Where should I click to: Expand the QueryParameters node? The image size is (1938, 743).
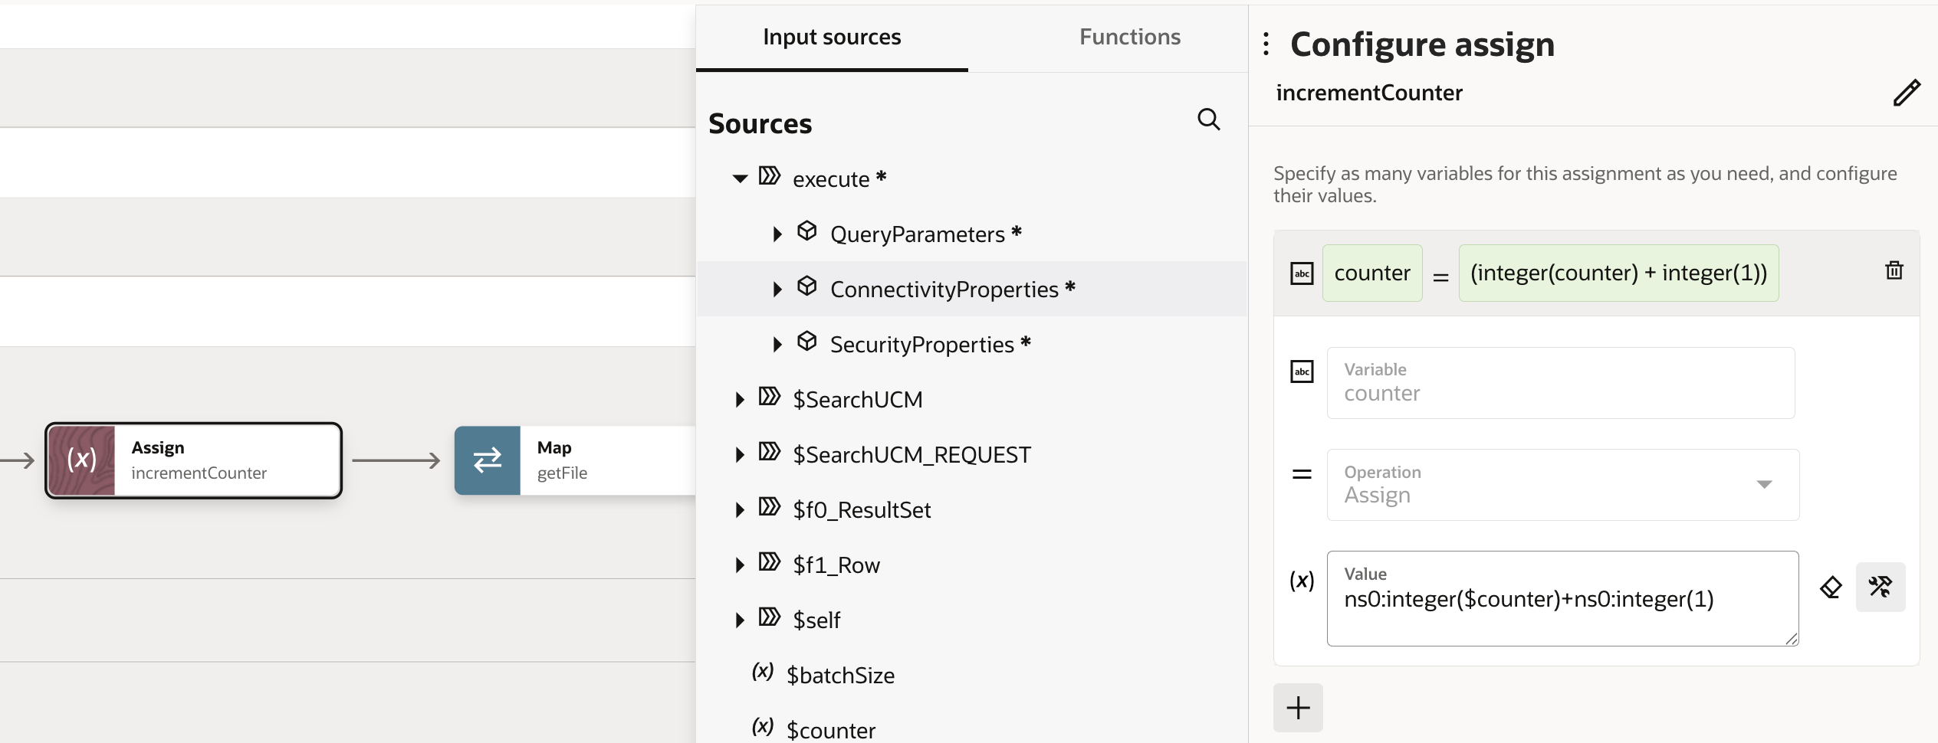pyautogui.click(x=777, y=234)
